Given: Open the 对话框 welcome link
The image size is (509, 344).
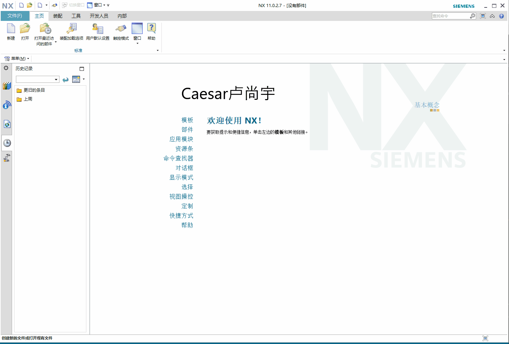Looking at the screenshot, I should click(x=184, y=168).
